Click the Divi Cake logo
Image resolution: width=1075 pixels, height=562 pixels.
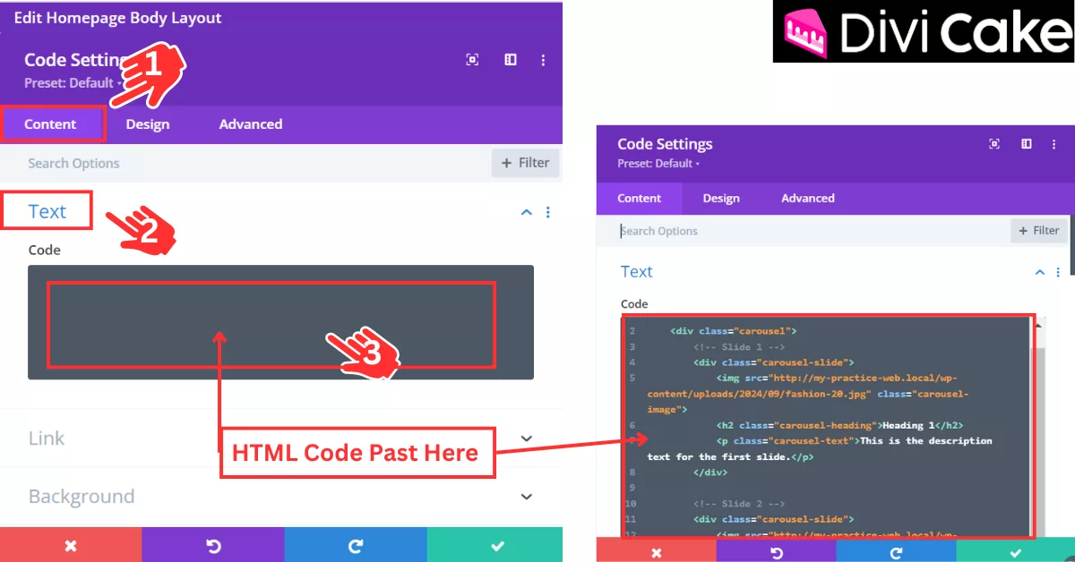tap(924, 31)
